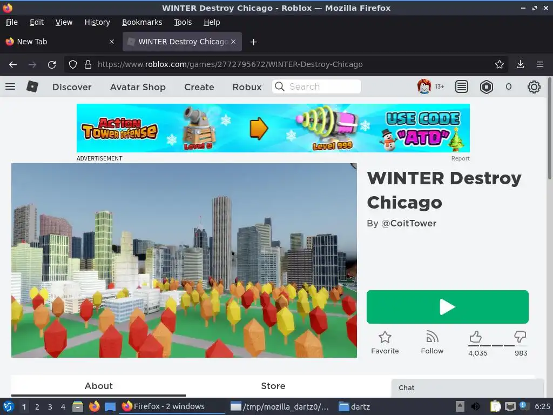Open the Robux link
553x415 pixels.
(247, 87)
